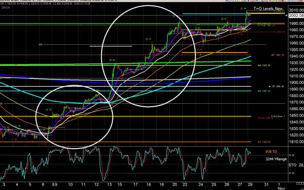Viewport: 304px width, 190px height.
Task: Click the 1890.00 price axis label
Action: click(x=296, y=89)
